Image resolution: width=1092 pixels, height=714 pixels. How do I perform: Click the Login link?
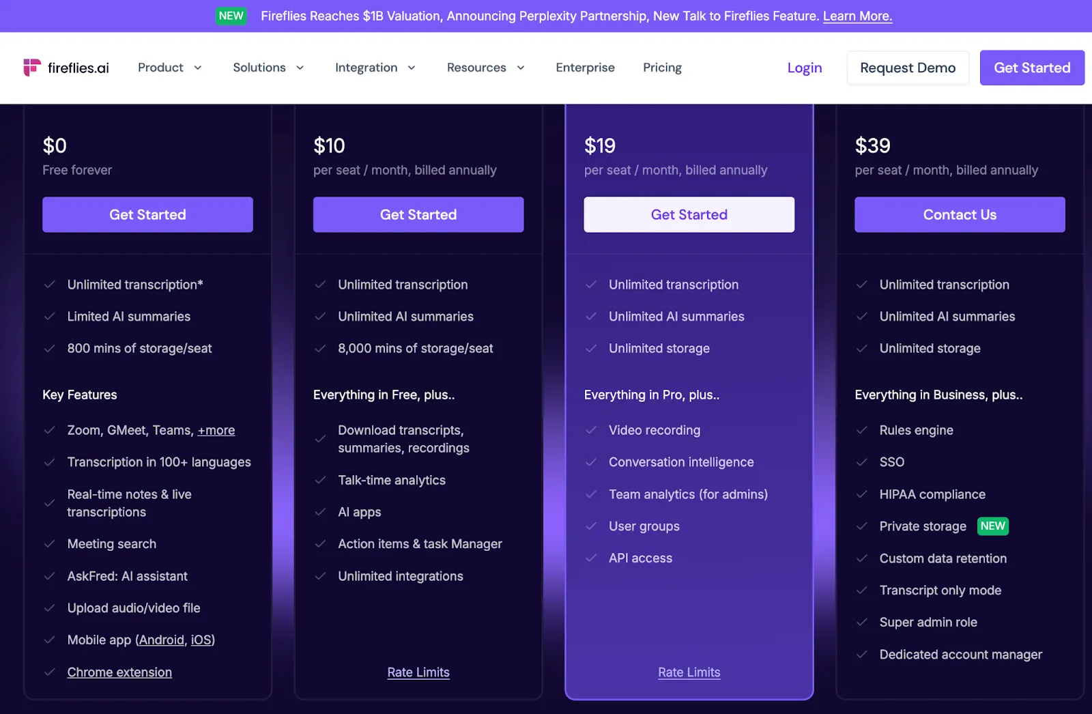[805, 68]
